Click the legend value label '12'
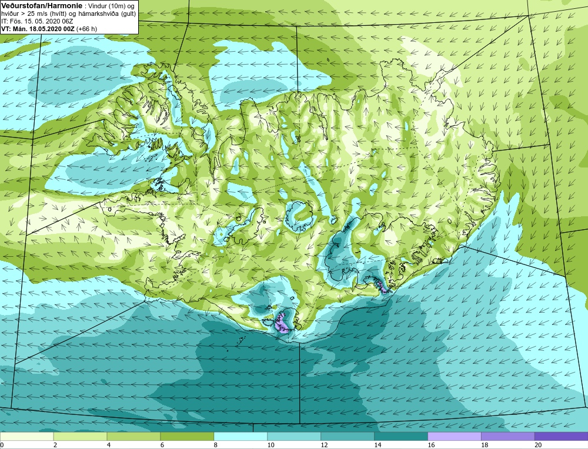 325,445
